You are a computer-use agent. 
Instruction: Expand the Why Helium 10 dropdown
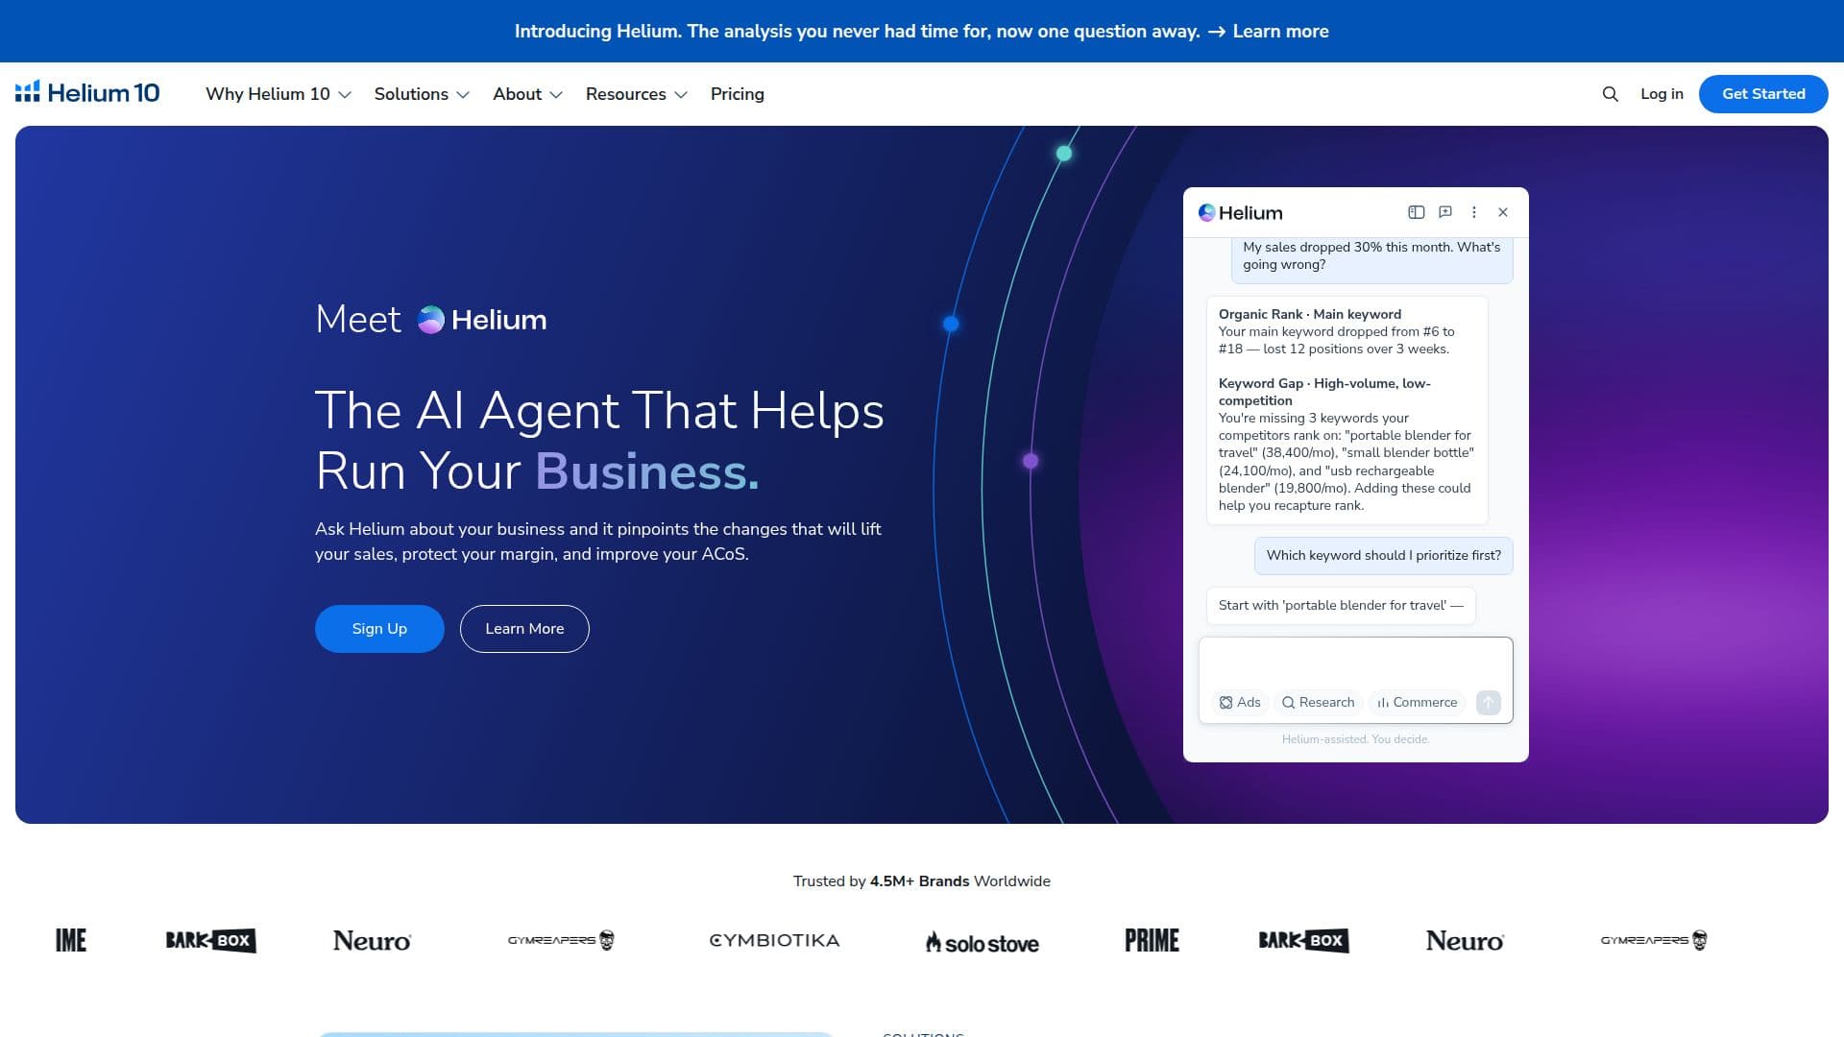[x=279, y=94]
